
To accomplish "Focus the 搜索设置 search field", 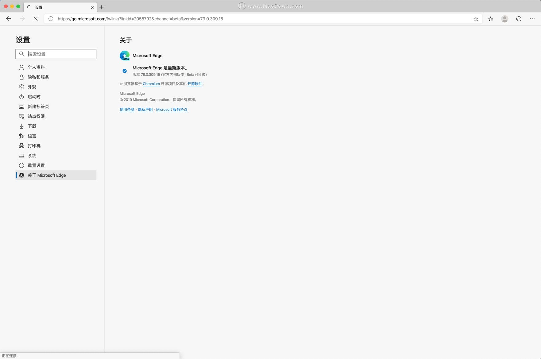I will coord(60,54).
